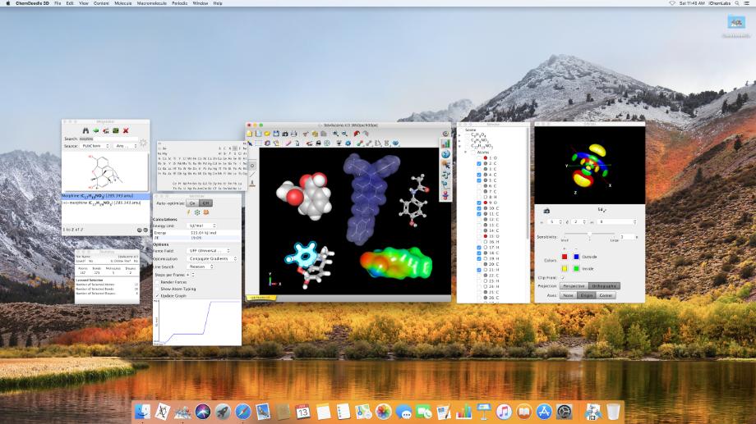Image resolution: width=756 pixels, height=424 pixels.
Task: Open the Molecule menu
Action: (x=123, y=3)
